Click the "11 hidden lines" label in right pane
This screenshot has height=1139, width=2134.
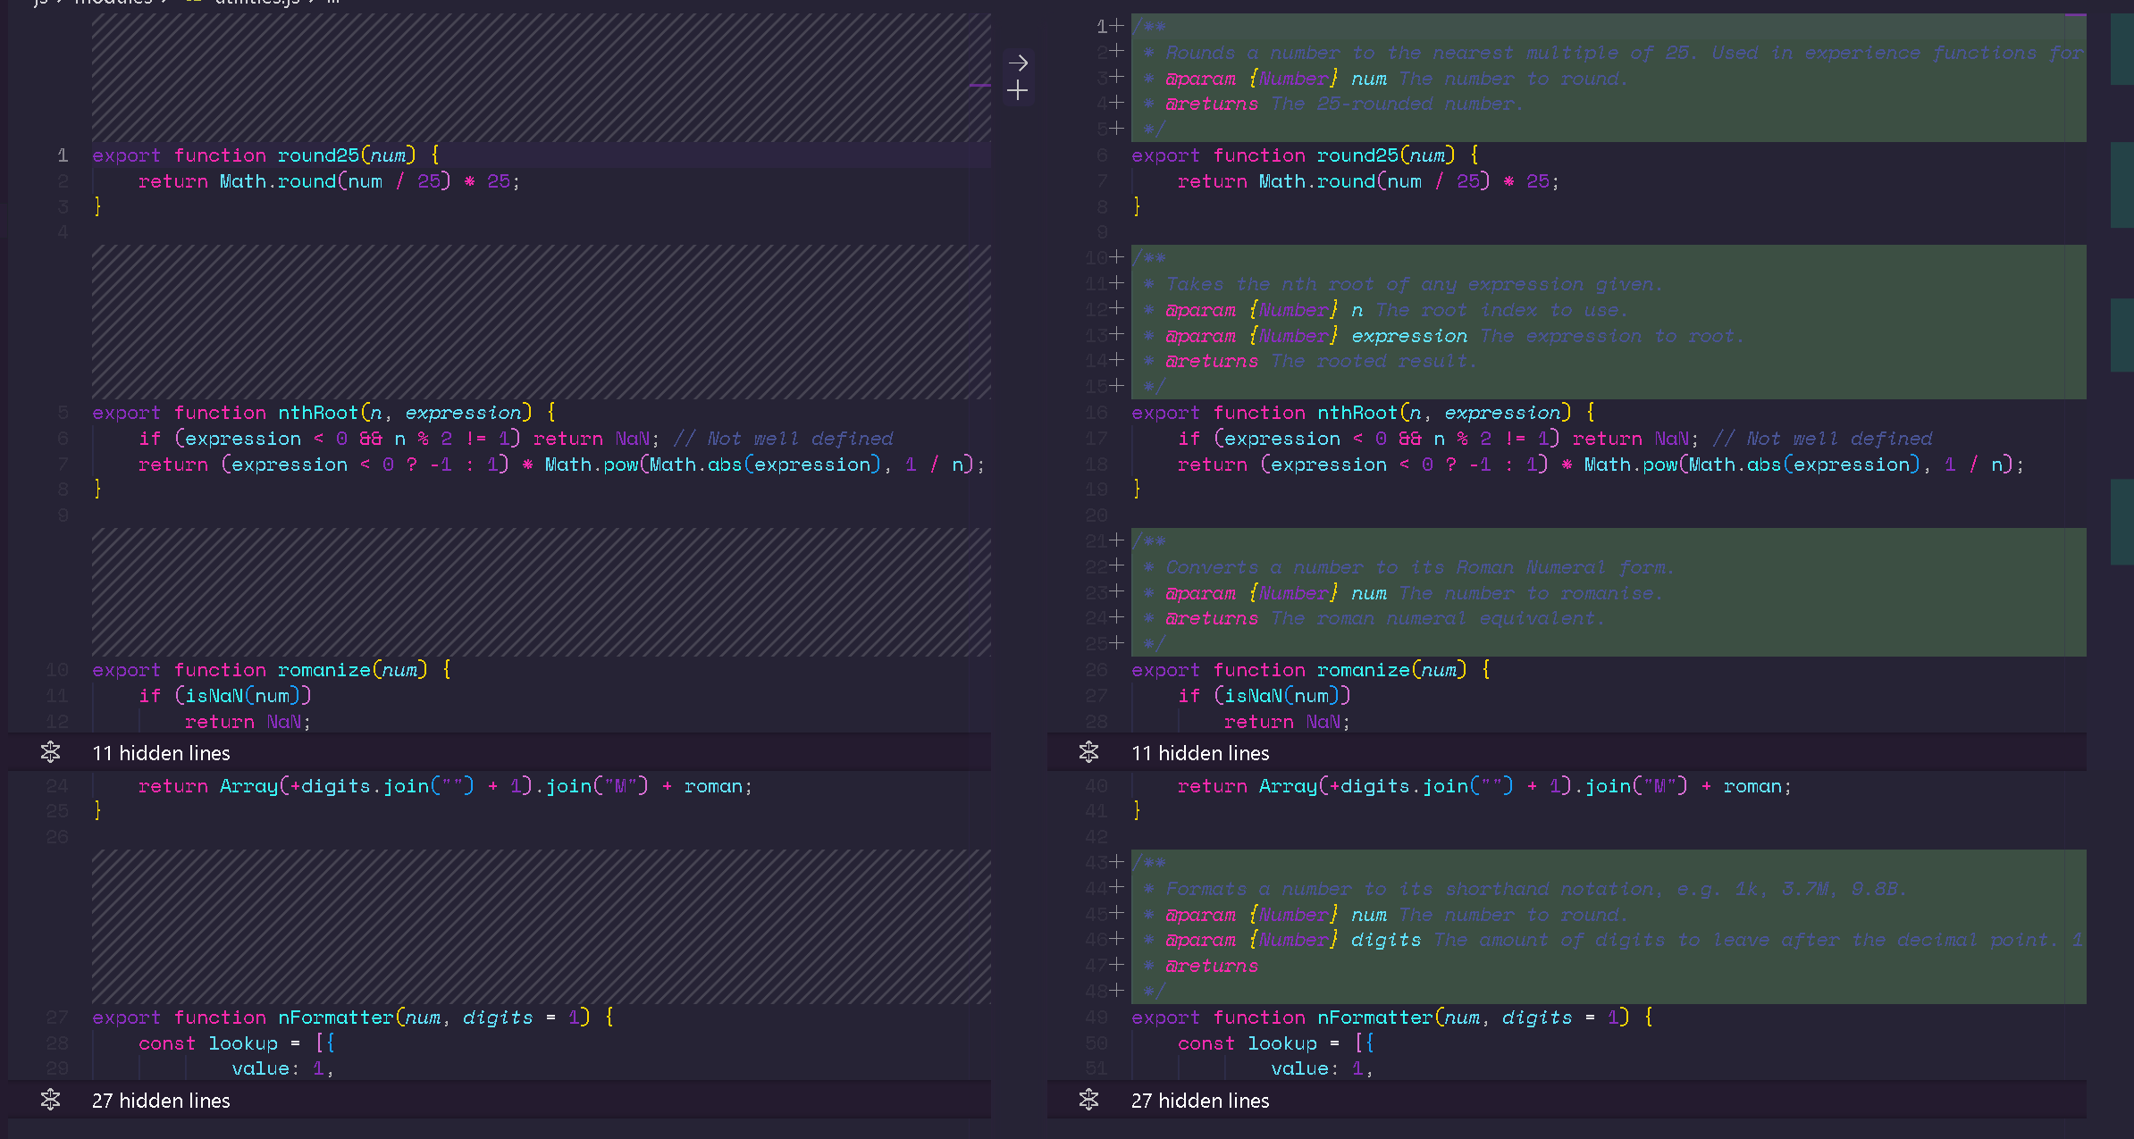pyautogui.click(x=1200, y=753)
